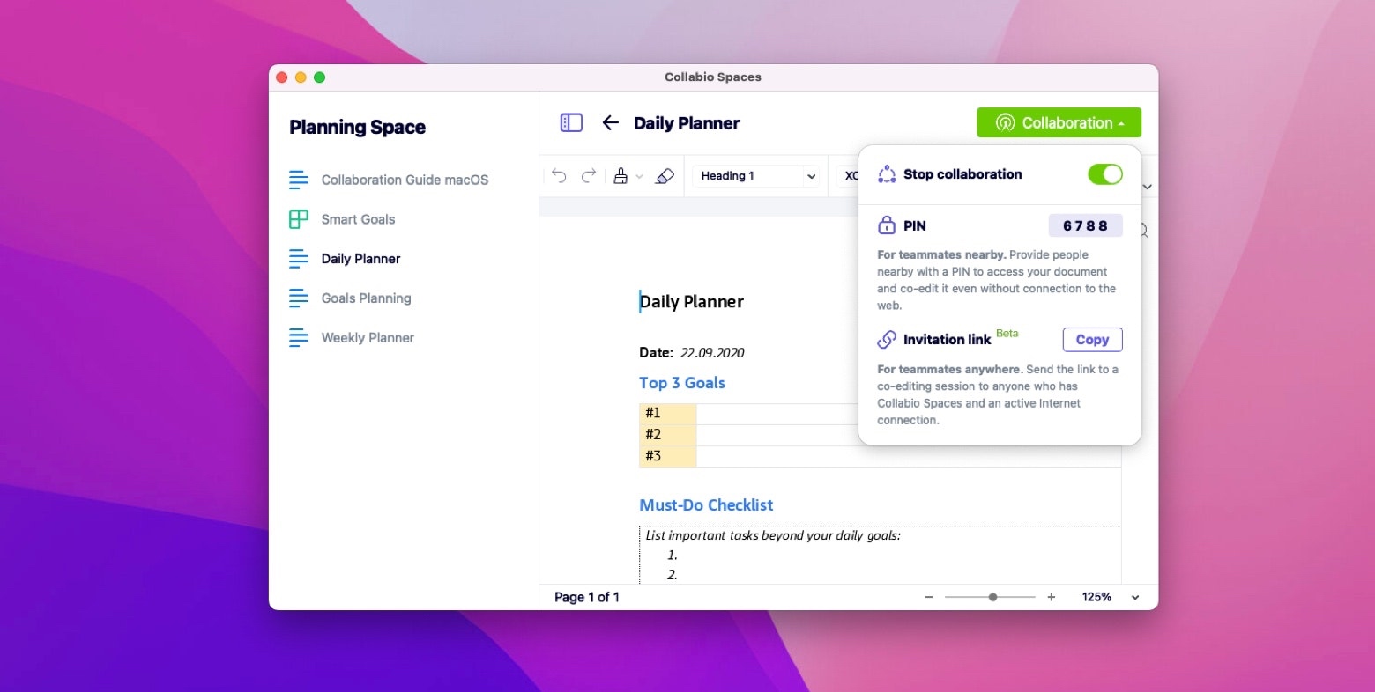Viewport: 1375px width, 692px height.
Task: Click the Planning Space title
Action: [x=357, y=128]
